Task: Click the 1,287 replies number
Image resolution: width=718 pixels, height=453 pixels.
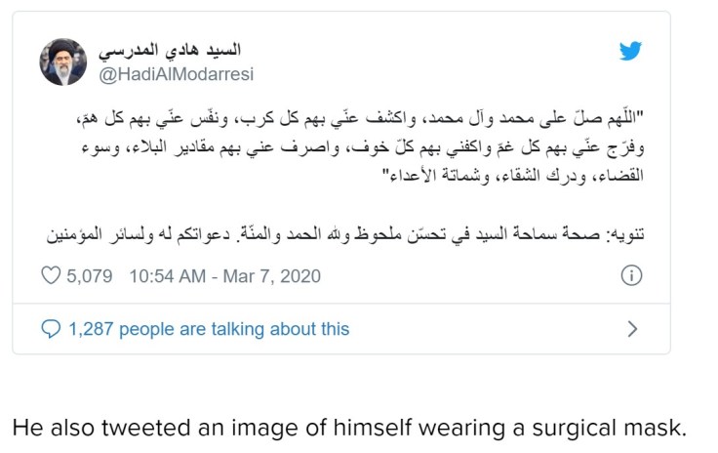Action: (90, 329)
